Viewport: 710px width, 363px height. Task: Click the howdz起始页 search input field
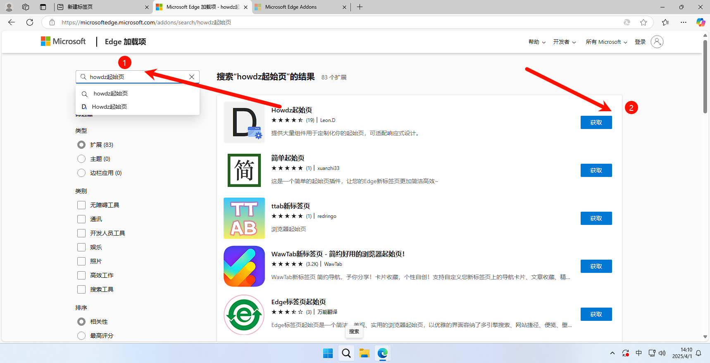point(137,77)
